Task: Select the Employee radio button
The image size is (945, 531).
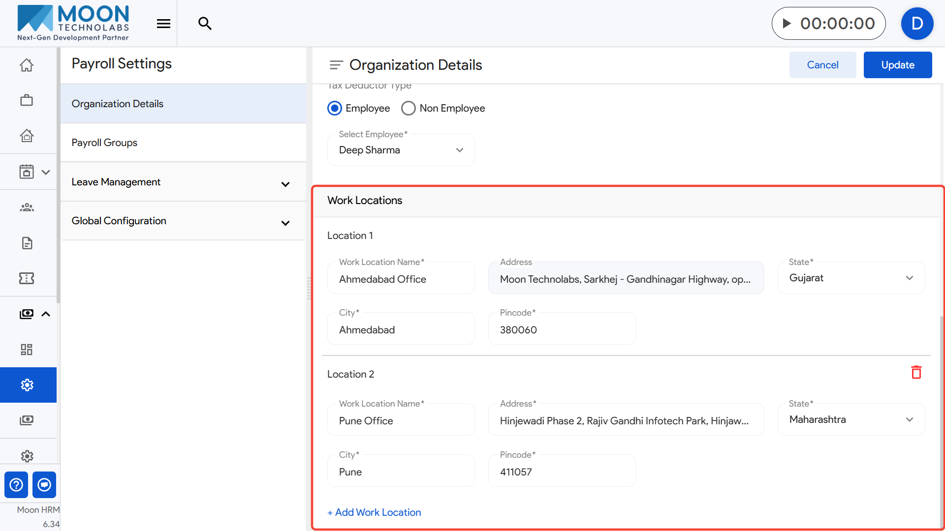Action: pyautogui.click(x=335, y=108)
